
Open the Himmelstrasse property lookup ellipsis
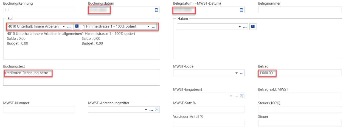(x=154, y=27)
